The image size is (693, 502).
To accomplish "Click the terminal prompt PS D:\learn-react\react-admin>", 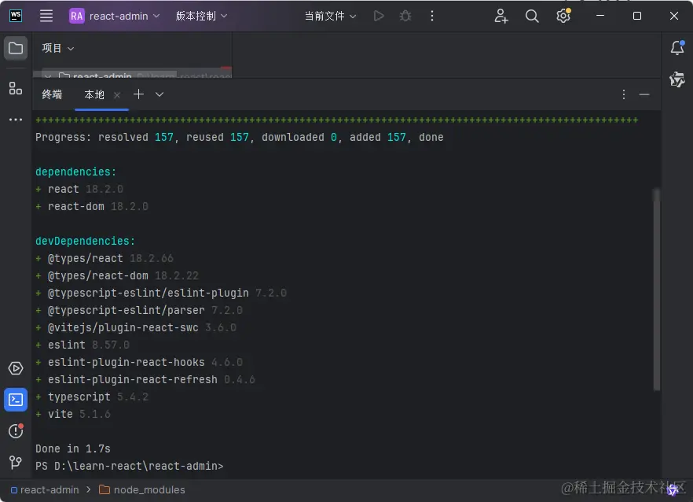I will point(130,466).
